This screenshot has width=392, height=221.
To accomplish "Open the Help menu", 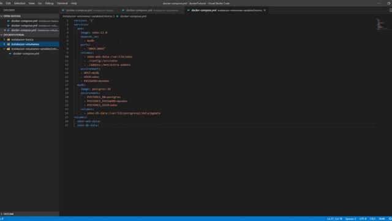I will point(74,3).
